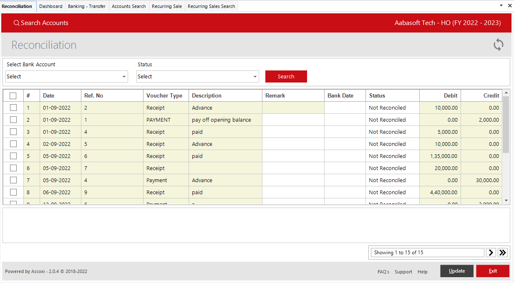Open the Select Bank Account dropdown
The image size is (514, 283).
tap(67, 77)
